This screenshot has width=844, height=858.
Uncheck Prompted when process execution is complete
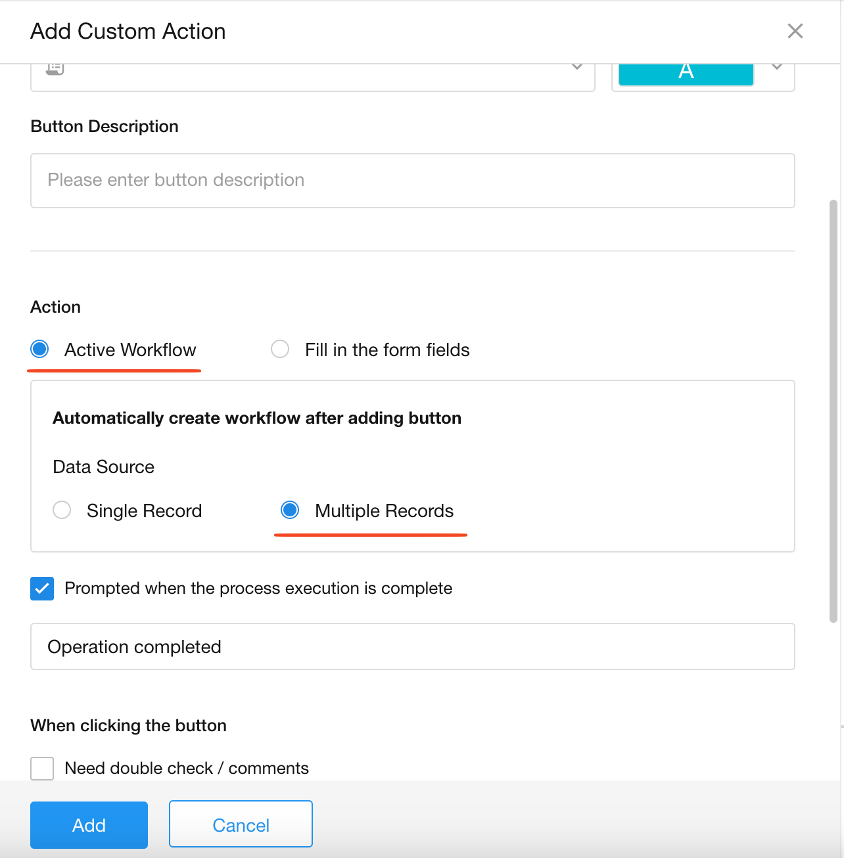click(x=42, y=589)
